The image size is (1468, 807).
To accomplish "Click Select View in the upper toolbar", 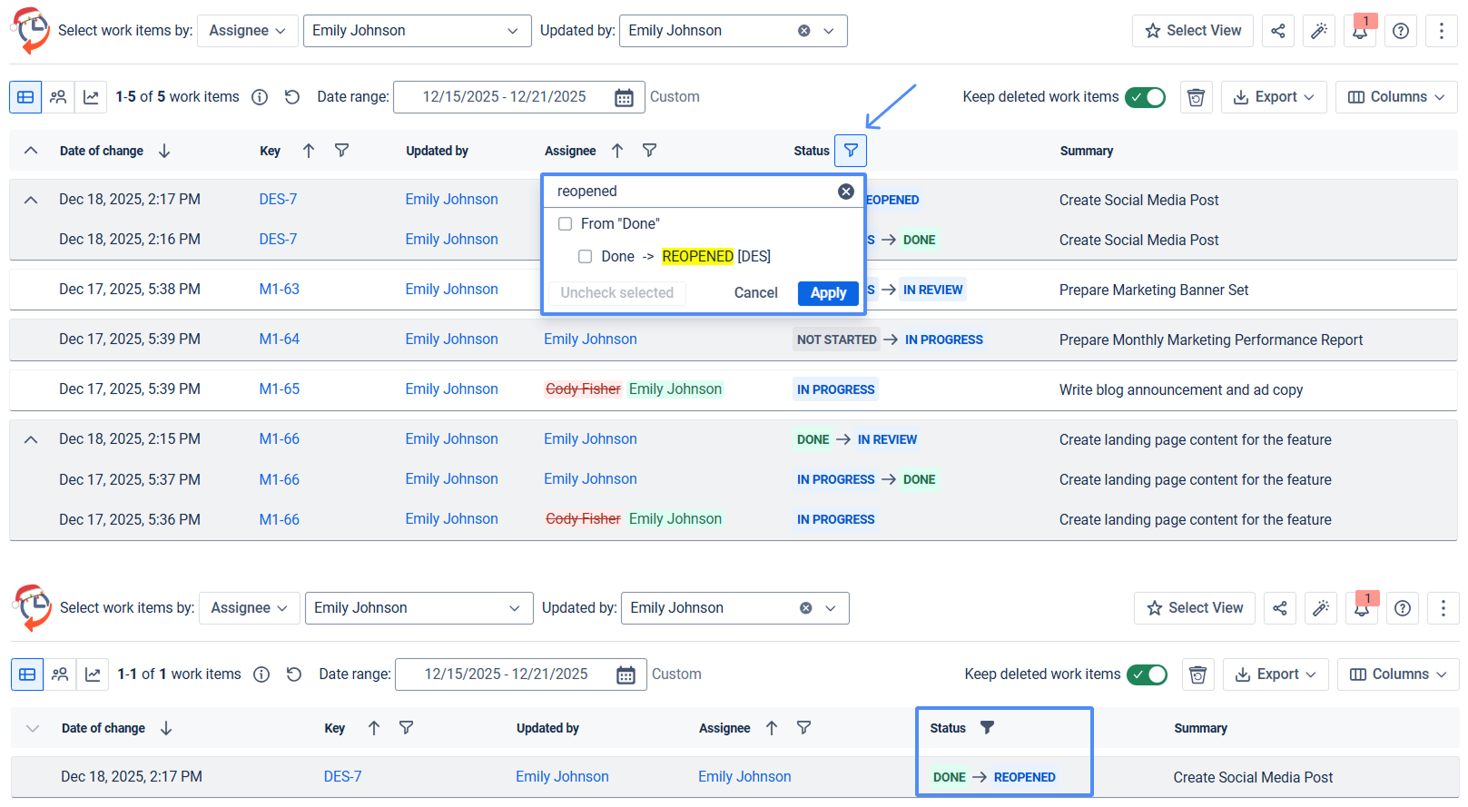I will click(x=1193, y=31).
